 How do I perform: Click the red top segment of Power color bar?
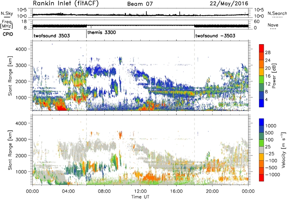262,48
